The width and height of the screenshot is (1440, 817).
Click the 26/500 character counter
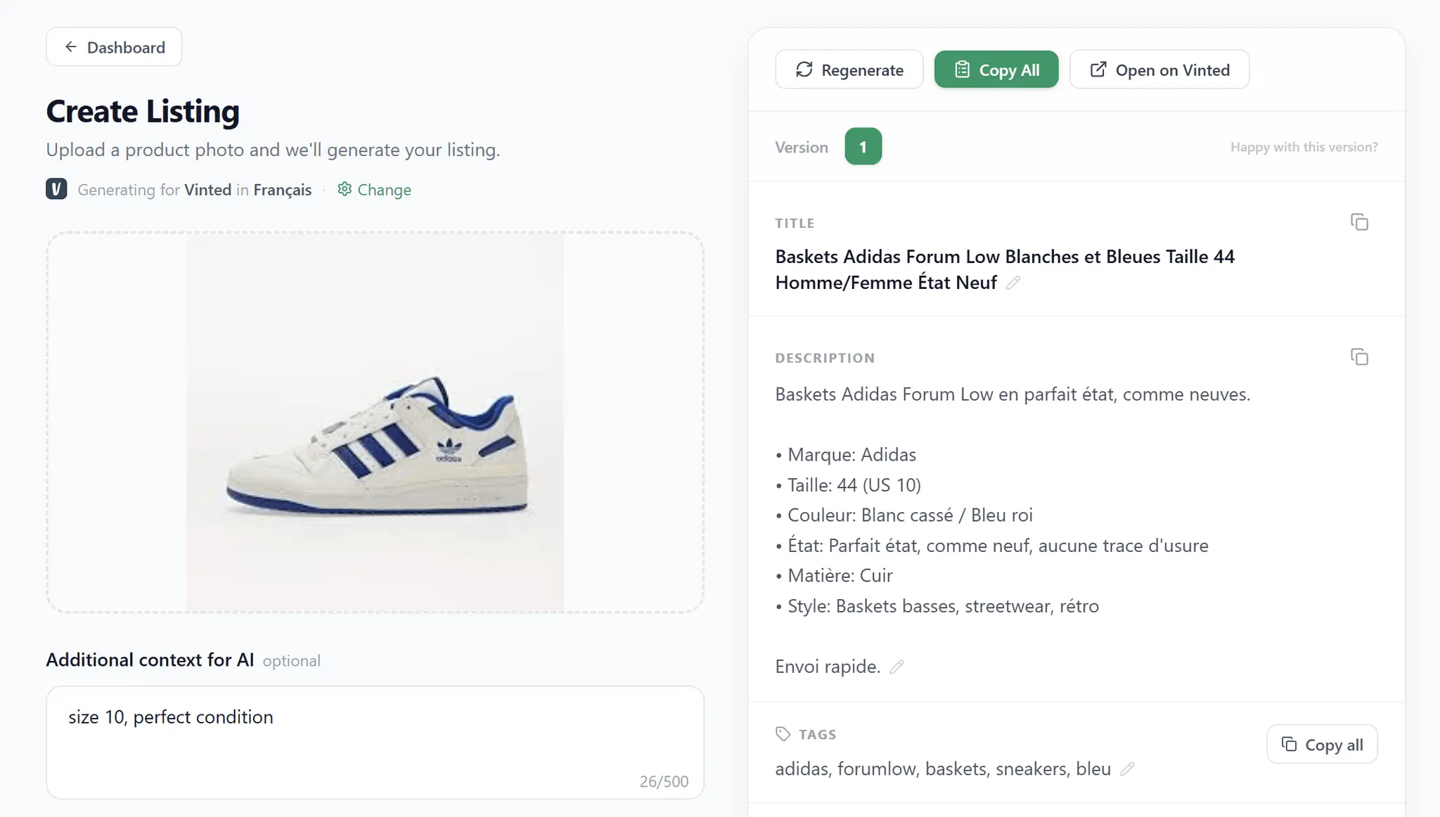[664, 781]
